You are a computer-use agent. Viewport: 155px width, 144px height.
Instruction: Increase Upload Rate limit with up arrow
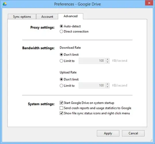(107, 84)
